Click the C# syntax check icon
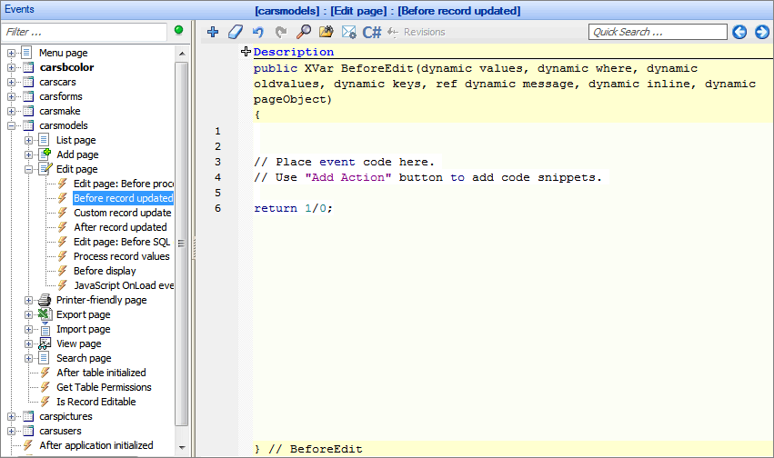Screen dimensions: 774x458 [372, 32]
